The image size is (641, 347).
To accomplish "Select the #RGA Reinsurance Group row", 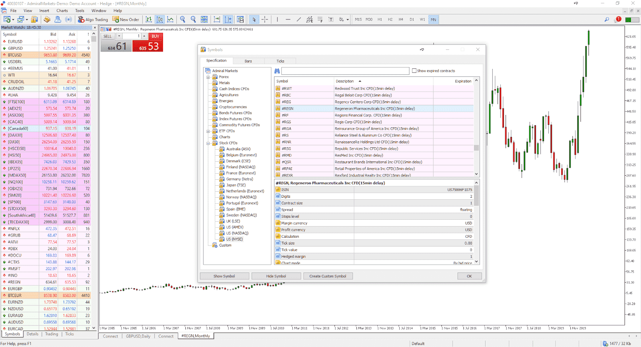I will 374,128.
